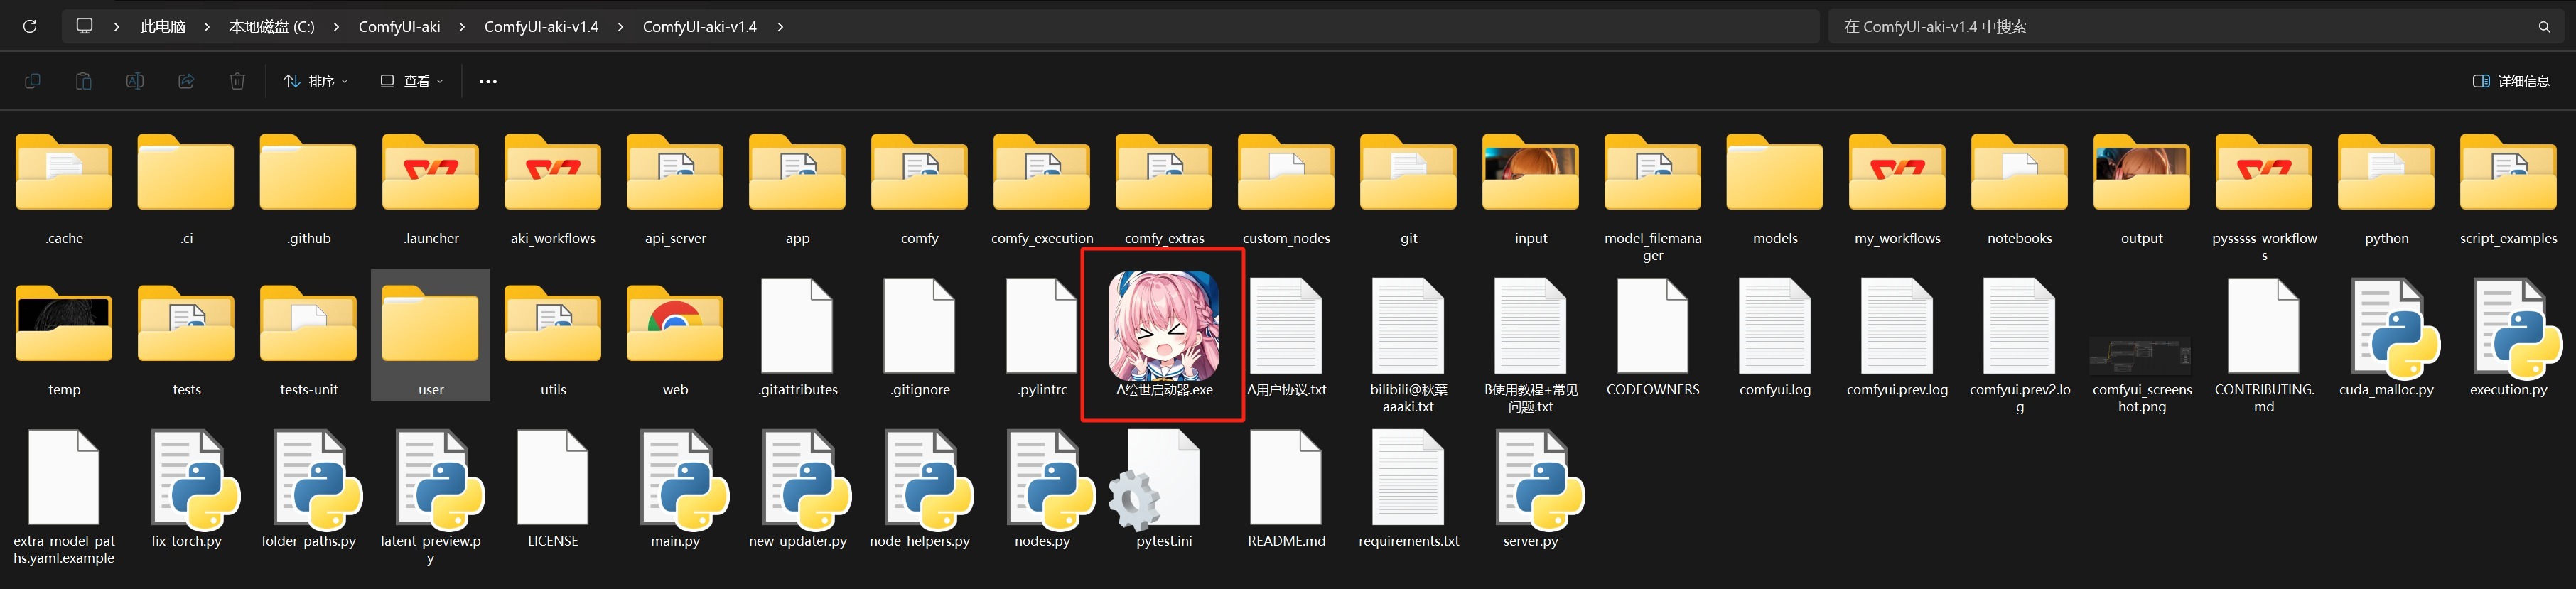Click the copy icon in toolbar

tap(32, 81)
